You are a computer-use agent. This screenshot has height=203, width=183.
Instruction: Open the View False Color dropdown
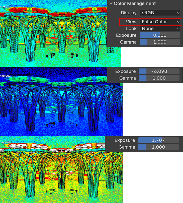tap(160, 22)
